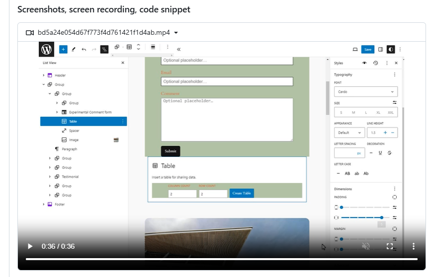Image resolution: width=432 pixels, height=277 pixels.
Task: Select the Testimonial block in List View
Action: [70, 177]
